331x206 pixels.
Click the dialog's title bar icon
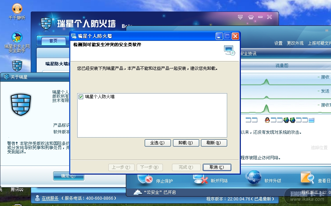click(x=74, y=36)
